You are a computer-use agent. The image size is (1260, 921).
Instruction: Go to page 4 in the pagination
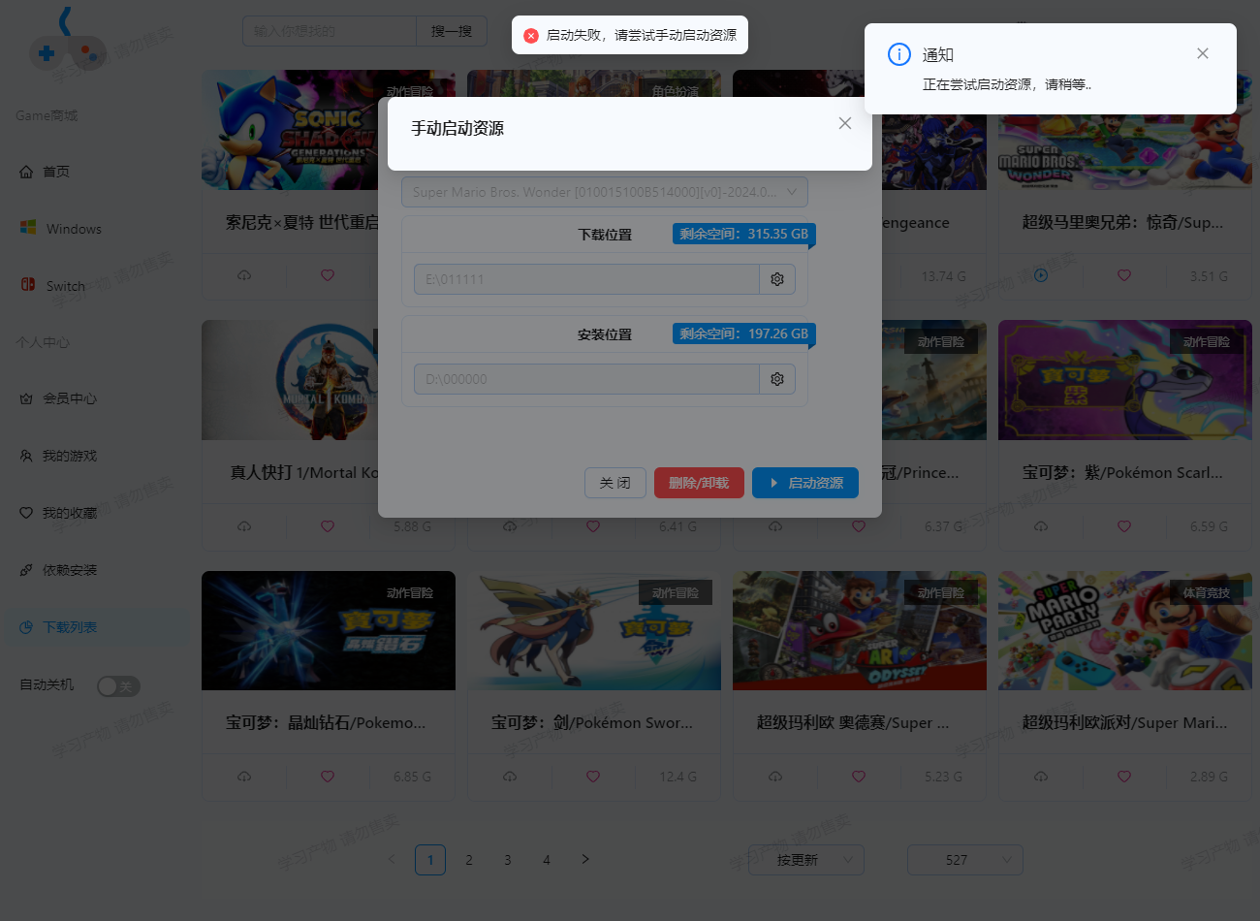[547, 860]
